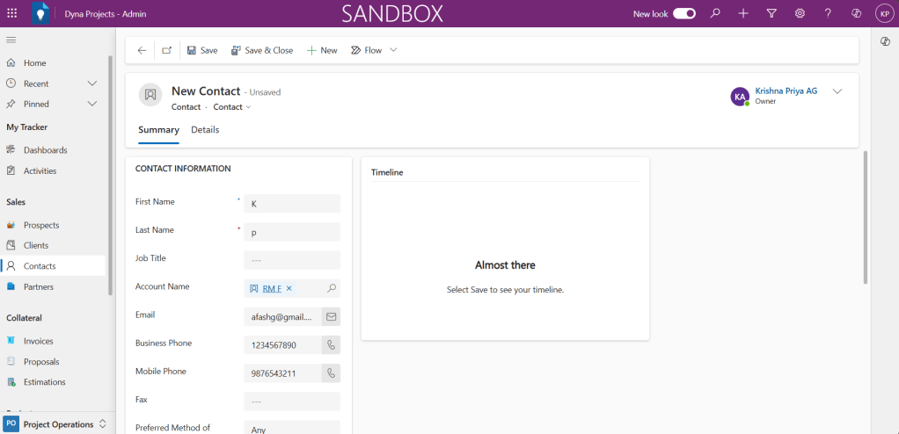Open the app launcher waffle icon
This screenshot has width=899, height=434.
pos(12,13)
